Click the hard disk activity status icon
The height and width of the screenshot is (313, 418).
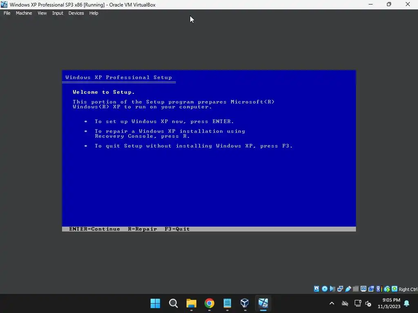point(316,289)
